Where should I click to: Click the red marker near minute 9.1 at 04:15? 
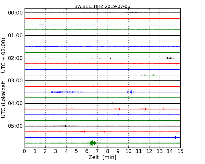(x=119, y=109)
